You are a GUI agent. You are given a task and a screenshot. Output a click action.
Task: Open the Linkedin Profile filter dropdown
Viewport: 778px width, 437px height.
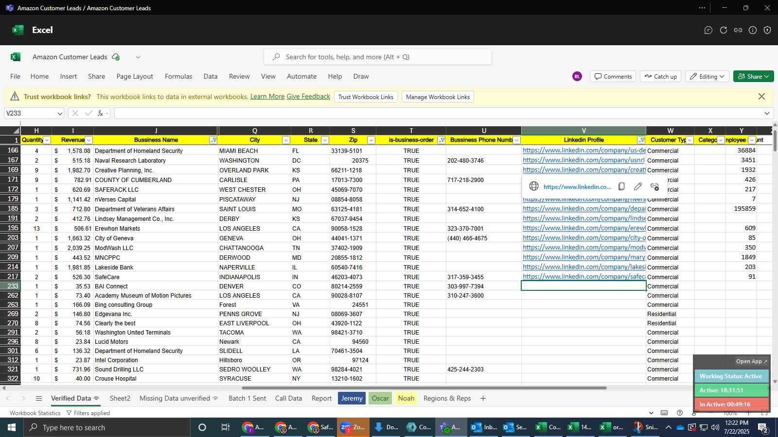pyautogui.click(x=641, y=140)
